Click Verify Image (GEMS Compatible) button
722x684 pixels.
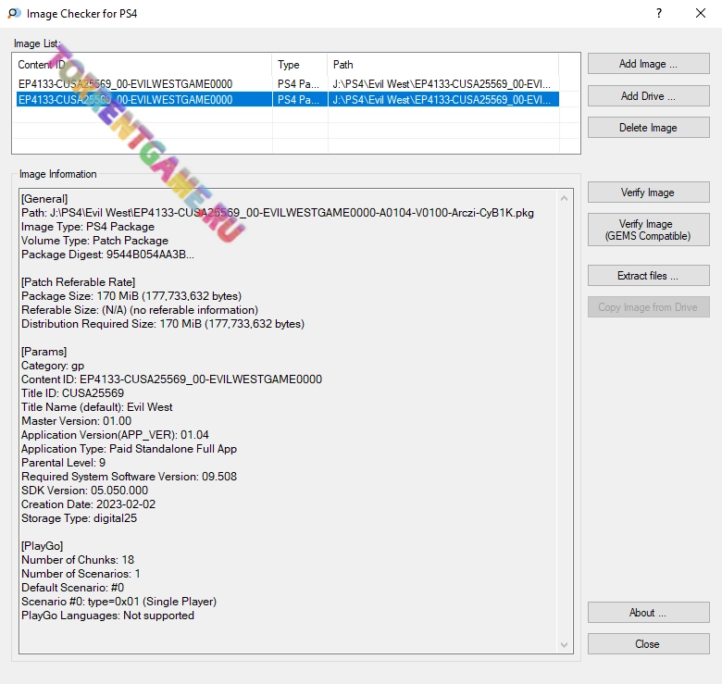coord(648,230)
